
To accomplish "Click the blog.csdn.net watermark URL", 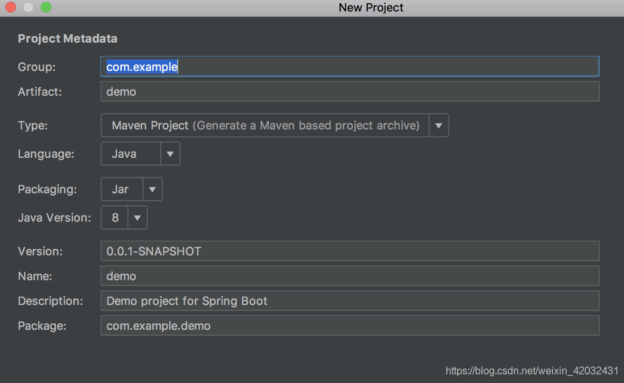I will click(532, 370).
